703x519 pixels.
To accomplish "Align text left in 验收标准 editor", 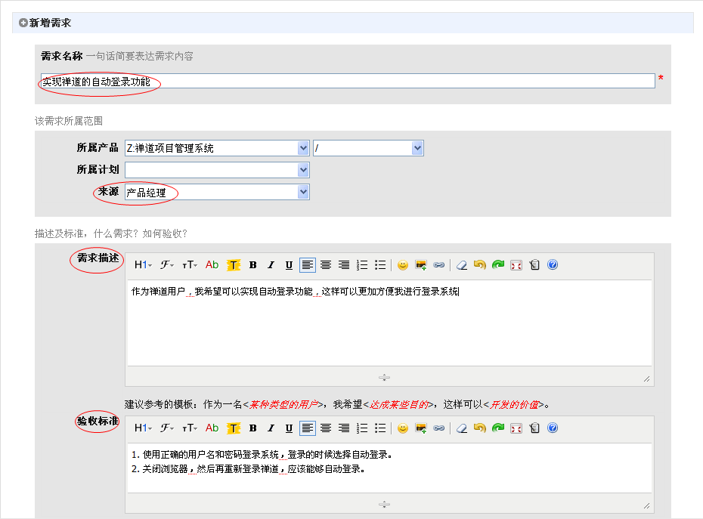I will [x=307, y=428].
